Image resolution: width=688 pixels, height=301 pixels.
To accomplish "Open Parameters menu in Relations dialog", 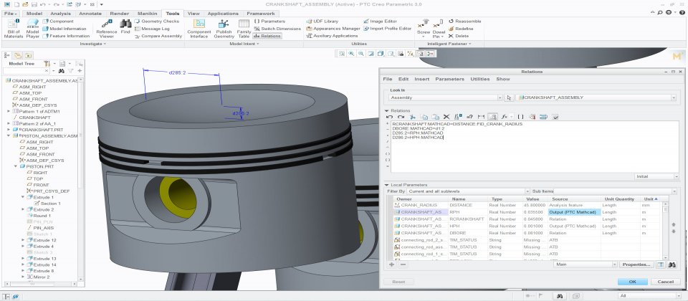I will point(449,79).
